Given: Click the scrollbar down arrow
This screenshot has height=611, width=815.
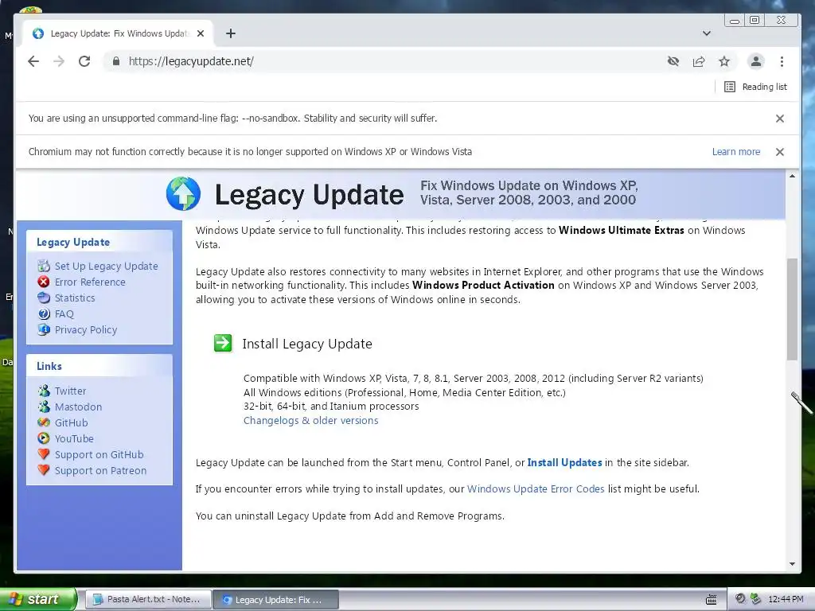Looking at the screenshot, I should click(792, 564).
